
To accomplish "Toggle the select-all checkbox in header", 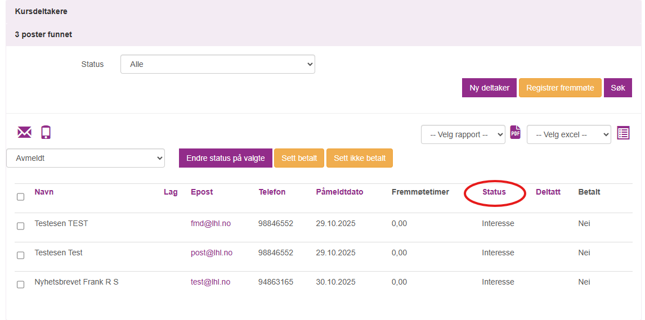I will click(x=21, y=197).
